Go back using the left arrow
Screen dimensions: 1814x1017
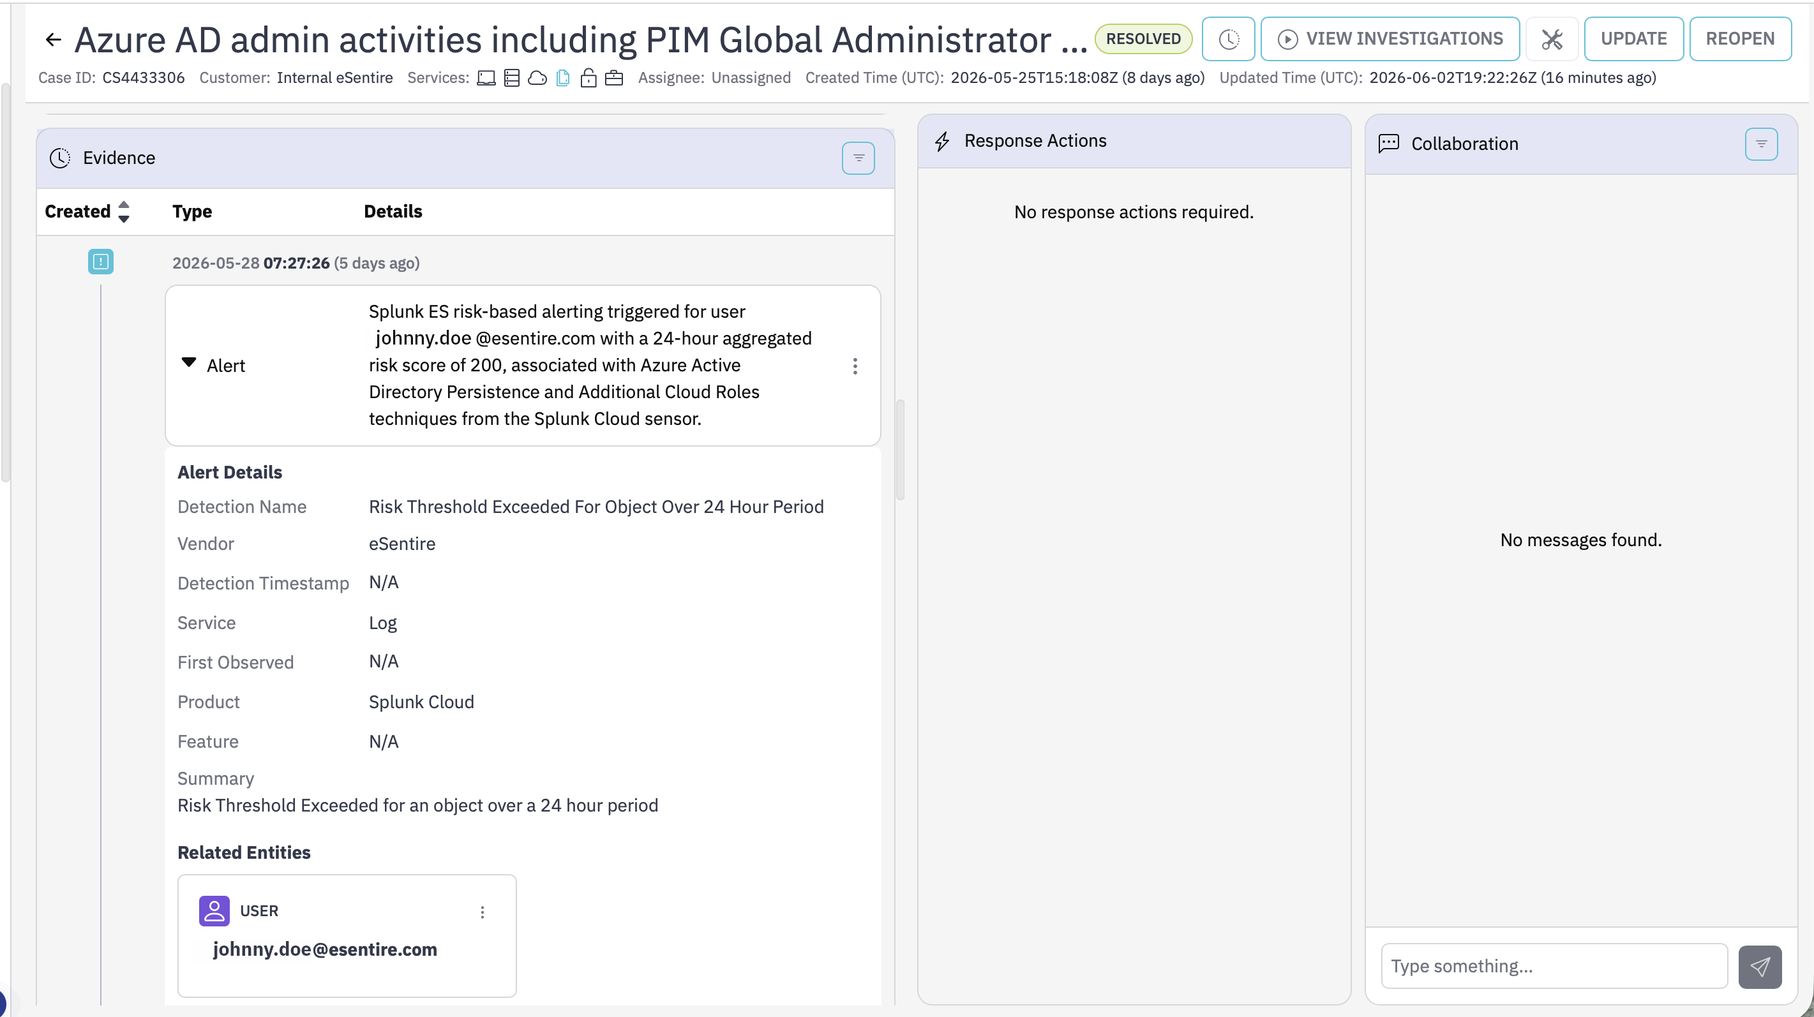(x=54, y=40)
